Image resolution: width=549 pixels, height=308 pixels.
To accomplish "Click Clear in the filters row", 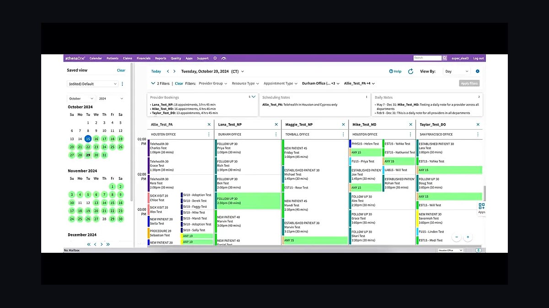I will pyautogui.click(x=179, y=84).
